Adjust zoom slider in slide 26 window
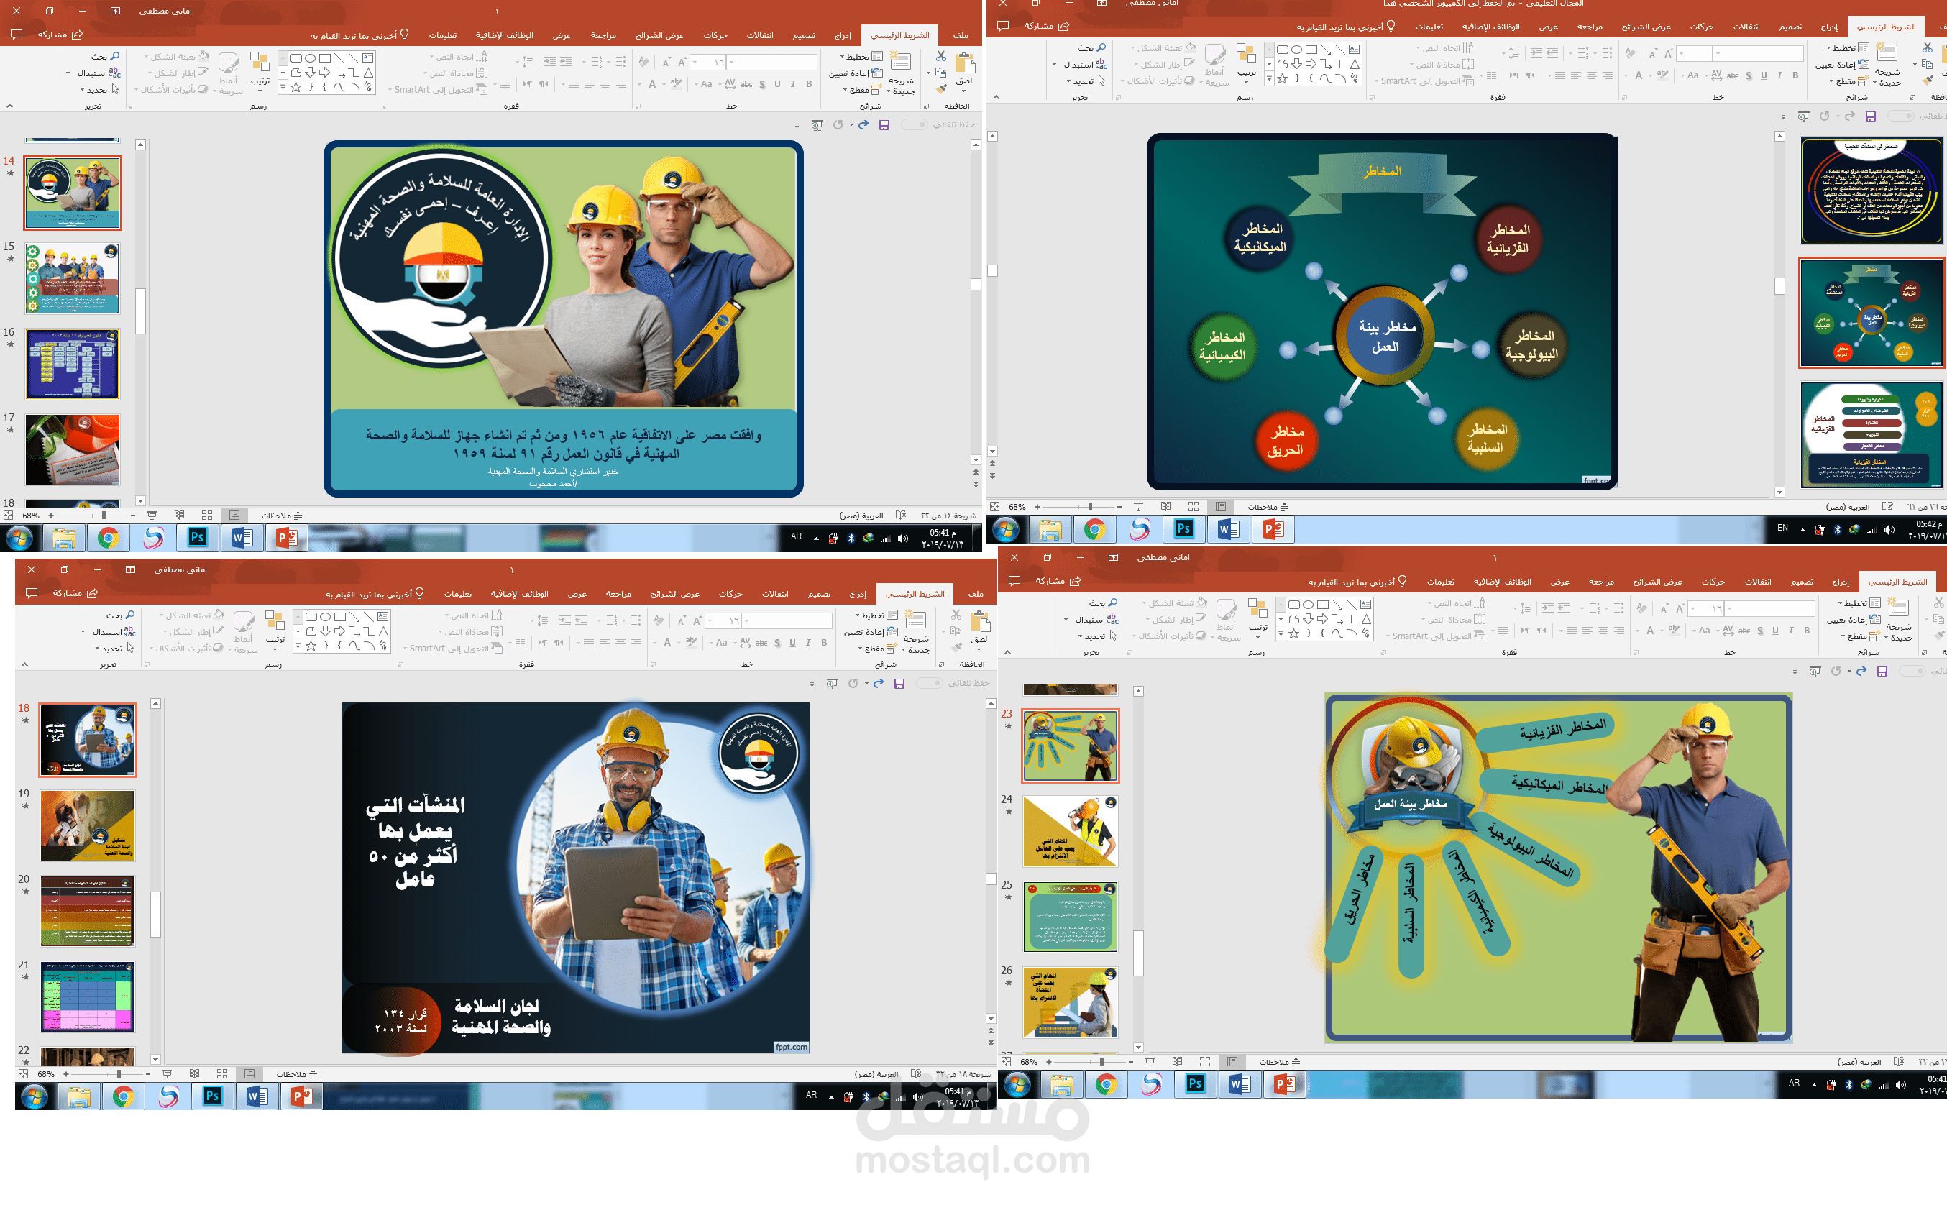The height and width of the screenshot is (1205, 1947). tap(1089, 507)
